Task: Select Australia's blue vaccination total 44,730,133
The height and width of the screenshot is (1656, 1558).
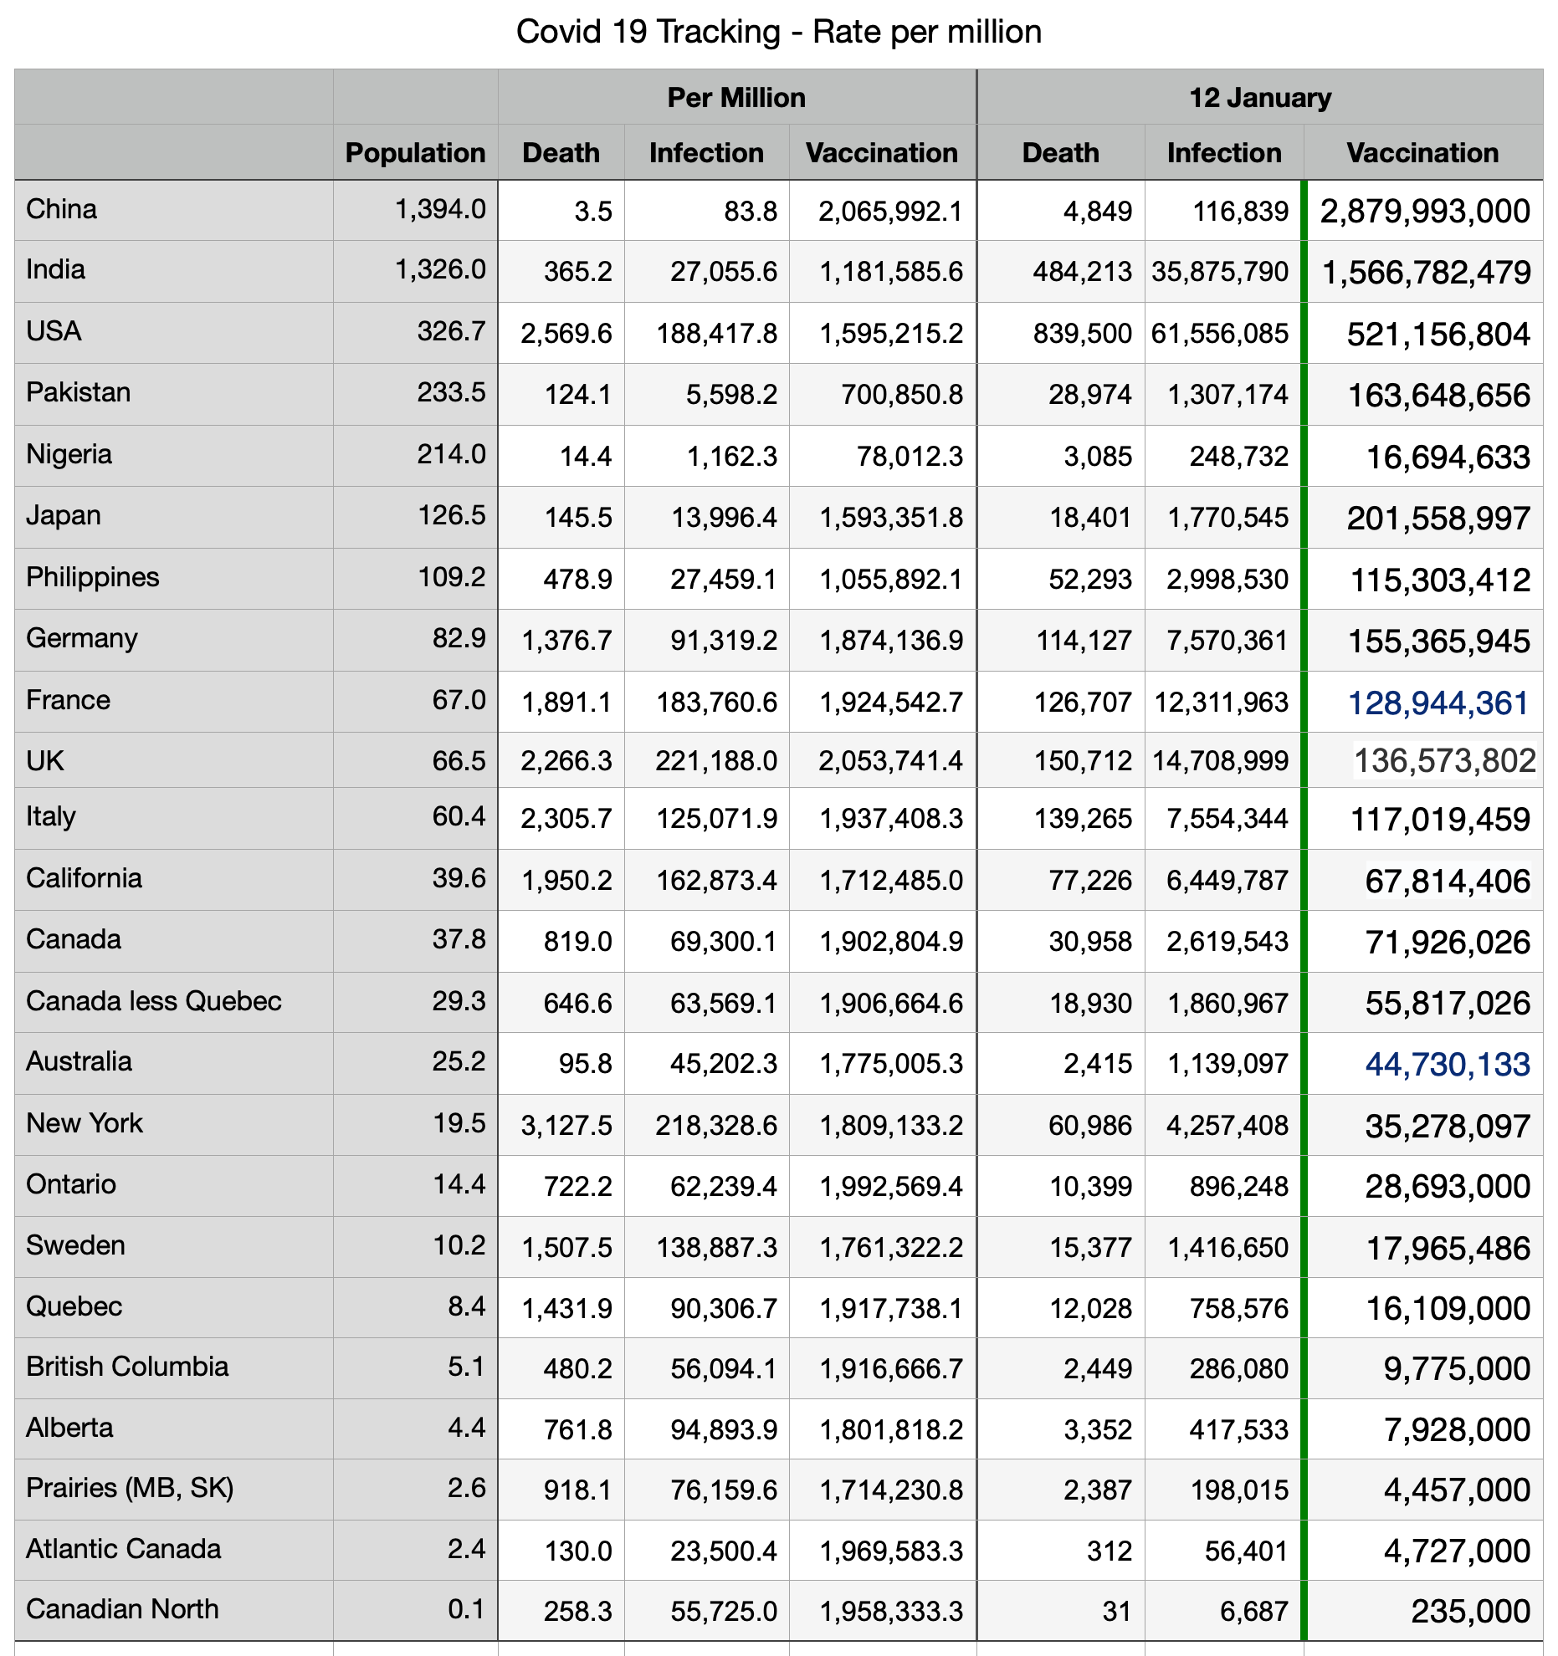Action: [x=1447, y=1064]
